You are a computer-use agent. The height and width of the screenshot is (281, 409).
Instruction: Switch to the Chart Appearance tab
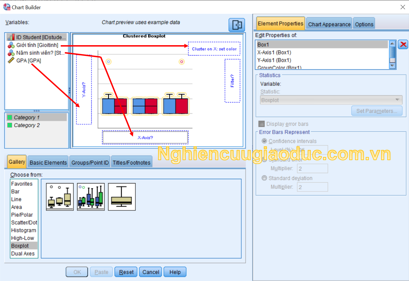329,24
